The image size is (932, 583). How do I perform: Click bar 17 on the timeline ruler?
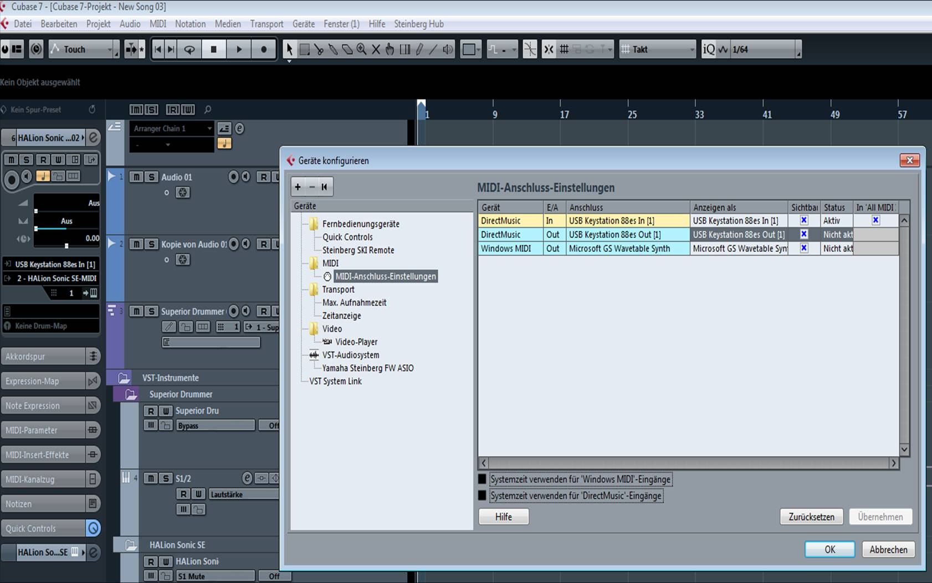(564, 114)
